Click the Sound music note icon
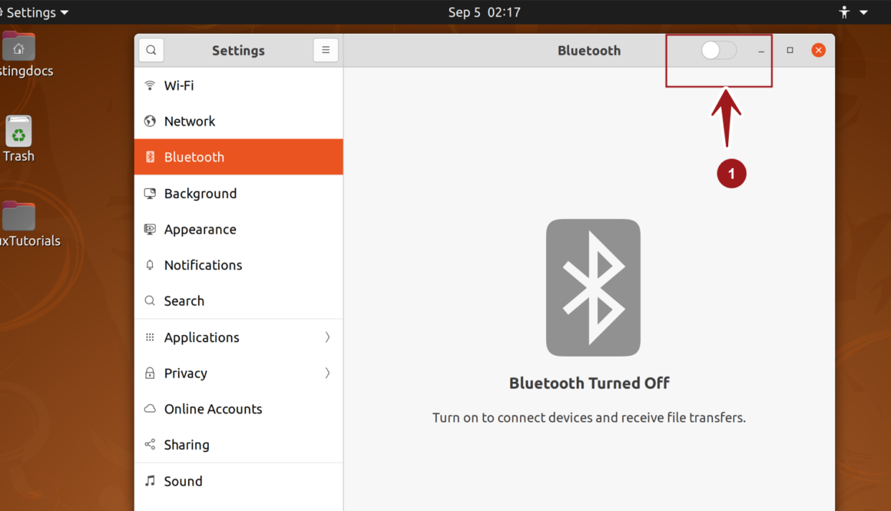 pos(150,481)
